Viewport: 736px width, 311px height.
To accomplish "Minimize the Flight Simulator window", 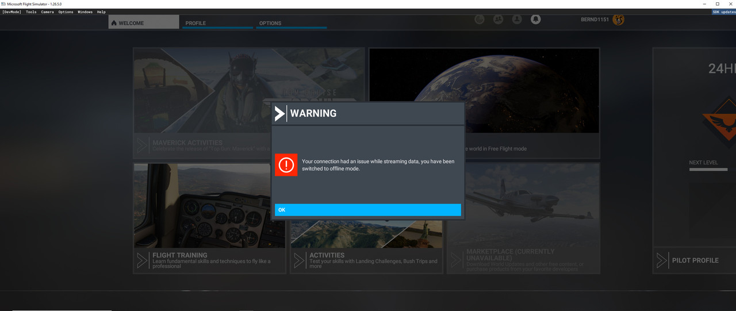I will 704,3.
